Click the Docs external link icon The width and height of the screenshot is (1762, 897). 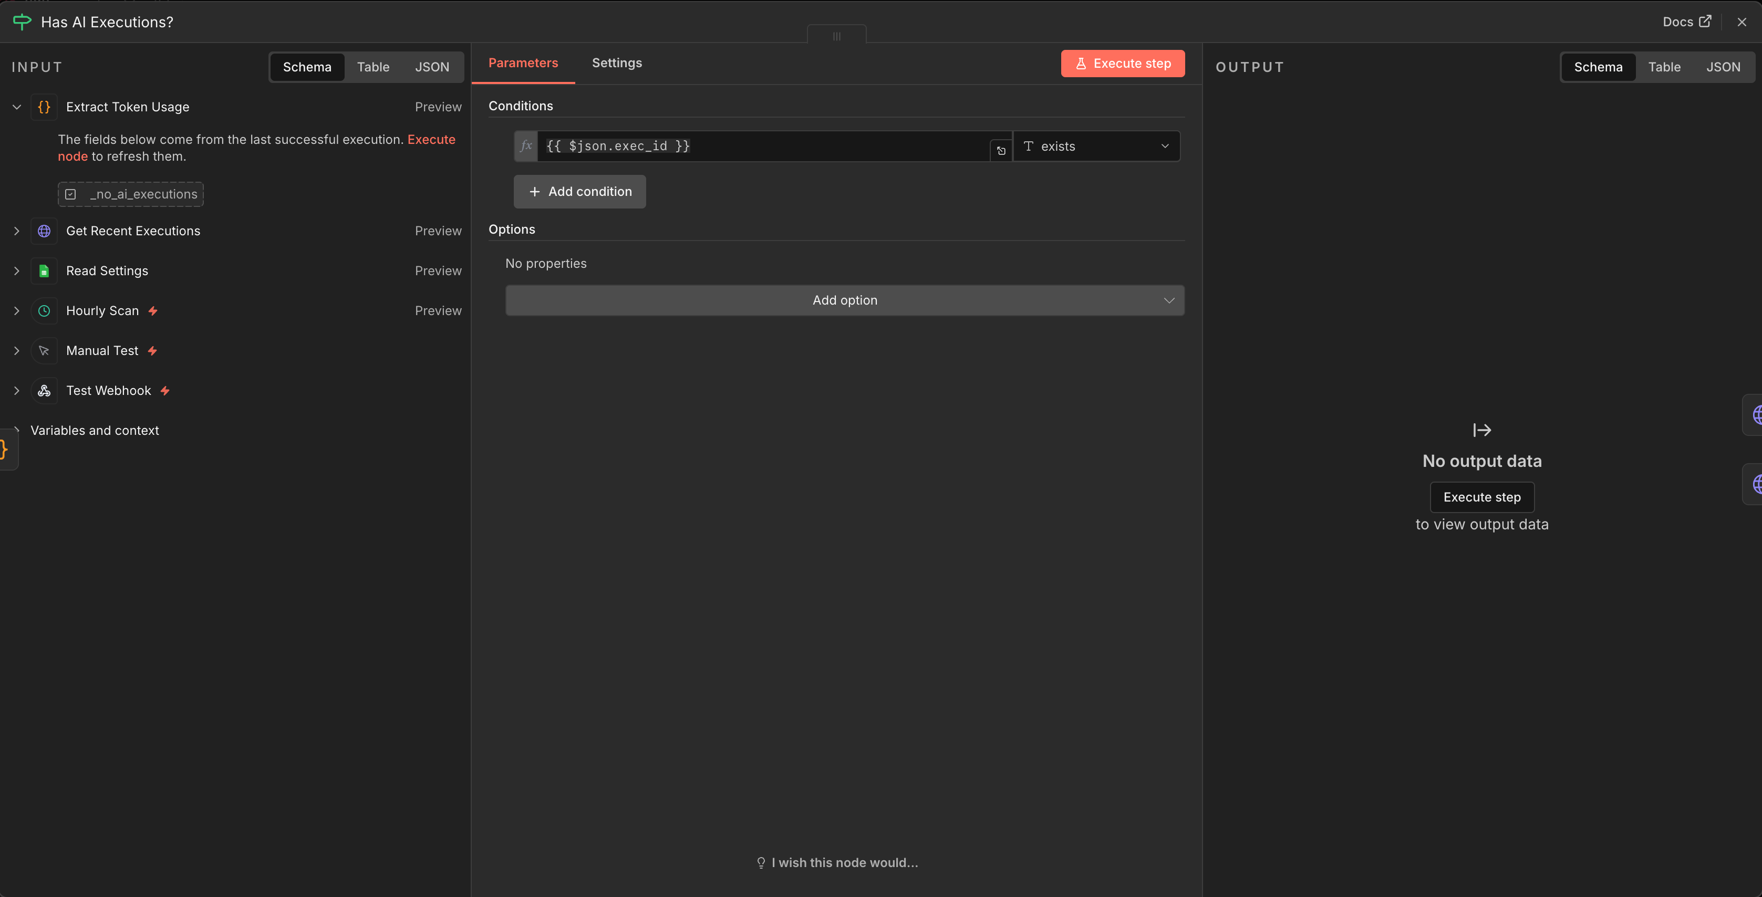click(x=1705, y=22)
